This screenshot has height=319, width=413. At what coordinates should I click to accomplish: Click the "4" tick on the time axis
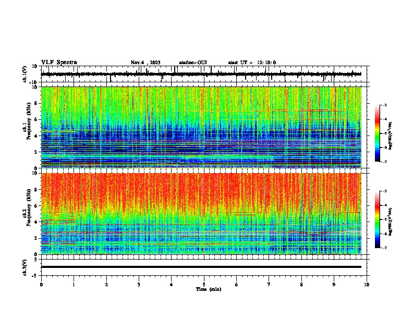point(172,285)
